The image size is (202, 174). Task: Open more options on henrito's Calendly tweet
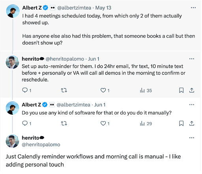pos(192,138)
